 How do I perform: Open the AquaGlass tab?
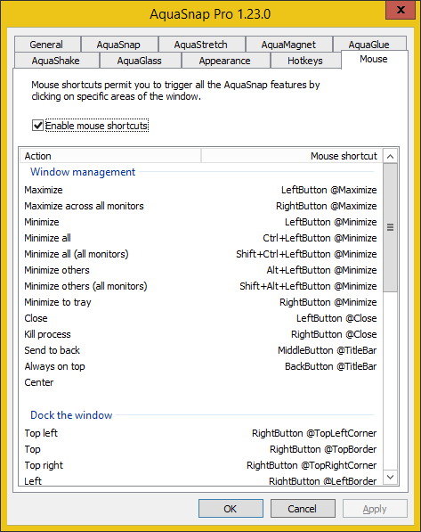[140, 61]
